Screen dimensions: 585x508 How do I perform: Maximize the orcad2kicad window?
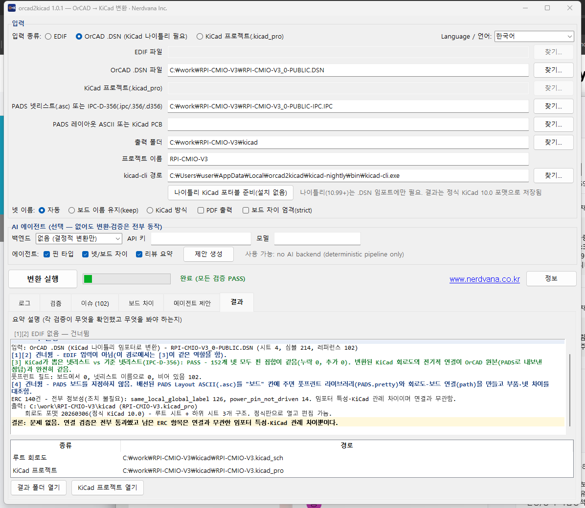click(547, 8)
